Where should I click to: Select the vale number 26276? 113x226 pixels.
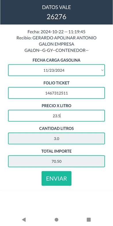point(56,17)
